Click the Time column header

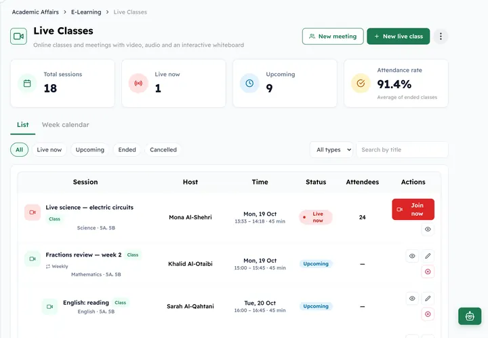coord(260,182)
